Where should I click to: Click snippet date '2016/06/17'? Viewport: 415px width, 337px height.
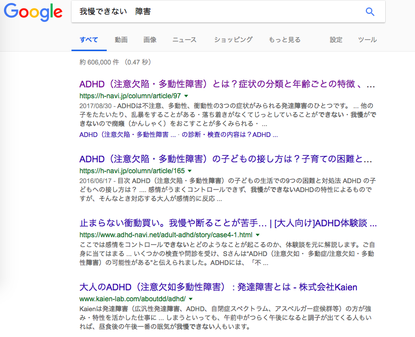click(x=95, y=181)
